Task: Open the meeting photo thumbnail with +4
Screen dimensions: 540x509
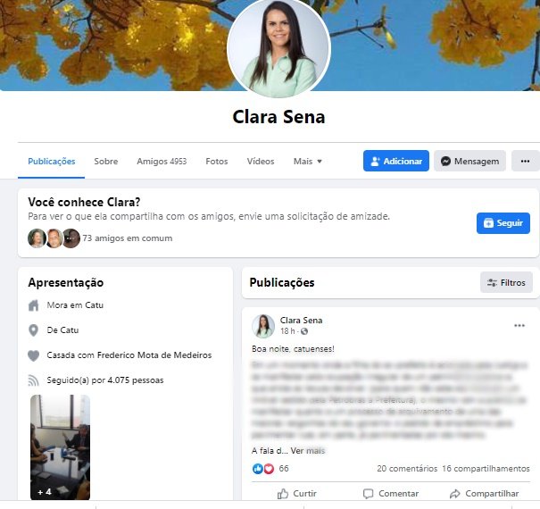Action: [x=61, y=447]
